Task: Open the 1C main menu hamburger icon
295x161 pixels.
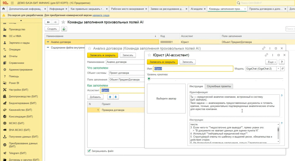Action: [x=12, y=3]
